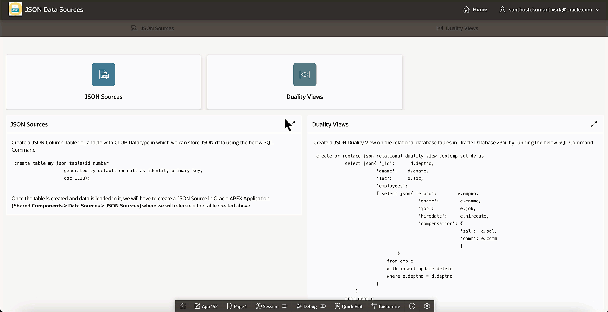Viewport: 608px width, 312px height.
Task: Click the 'JSON Sources' region heading
Action: point(29,124)
